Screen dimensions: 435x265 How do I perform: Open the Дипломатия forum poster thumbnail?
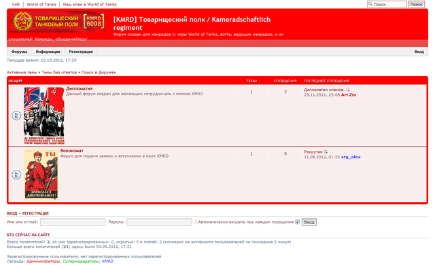(44, 116)
